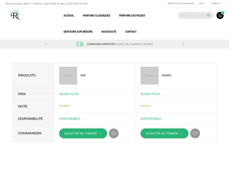
Task: Click the OUD price 15.000 FCFA
Action: coord(69,94)
